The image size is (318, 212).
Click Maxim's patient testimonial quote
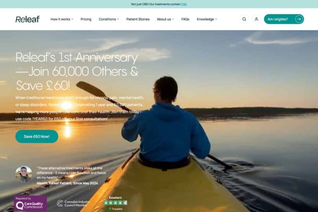tap(71, 173)
